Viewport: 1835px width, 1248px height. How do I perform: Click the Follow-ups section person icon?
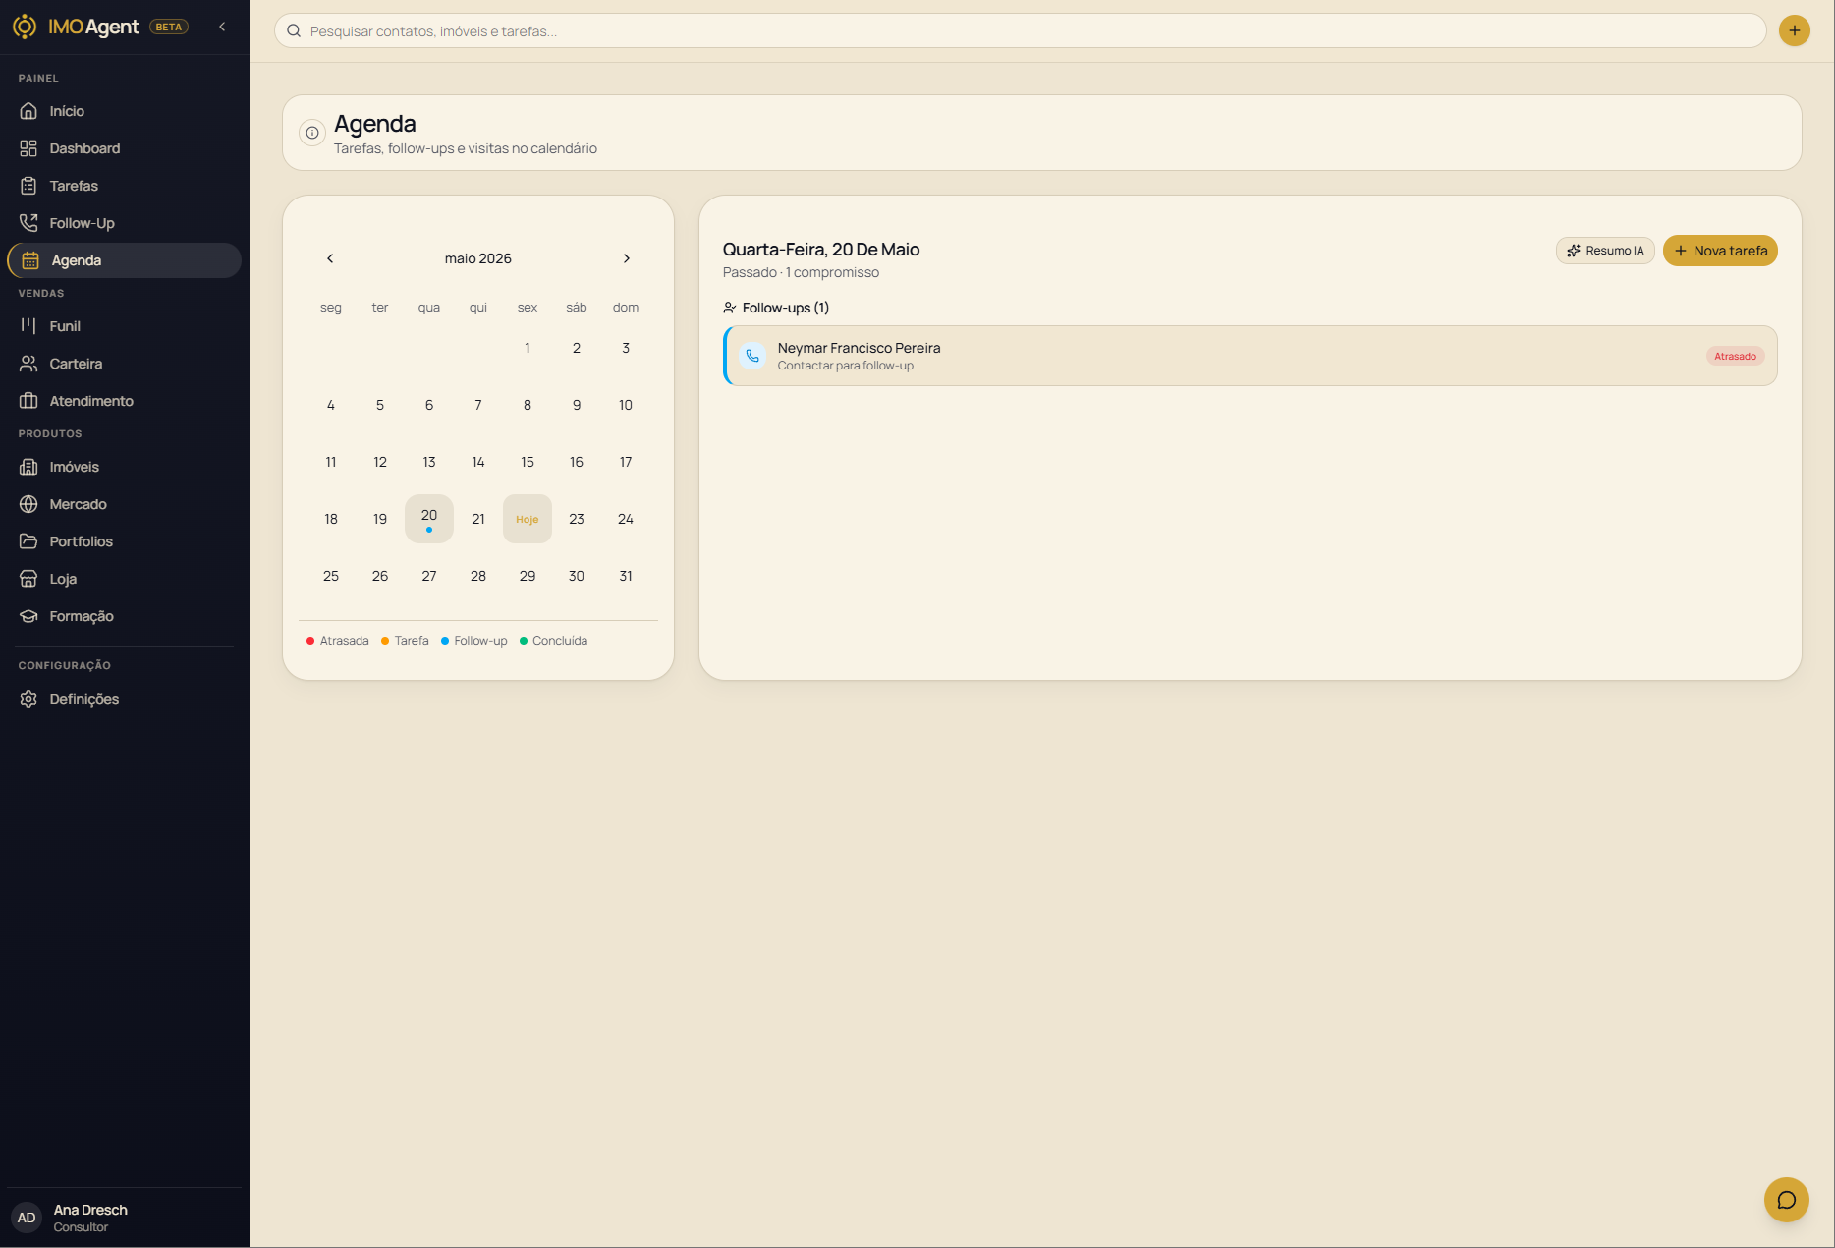730,308
